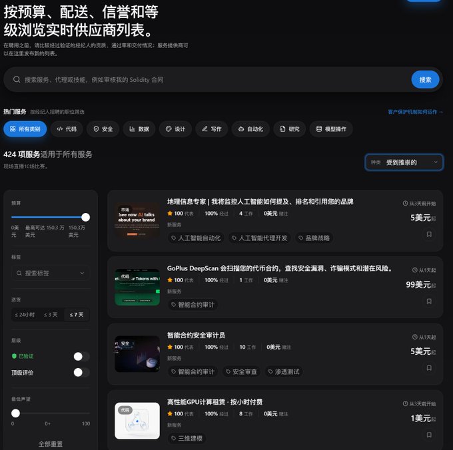Open the GoPlus DeepScan card thumbnail
Image resolution: width=453 pixels, height=450 pixels.
click(x=137, y=287)
